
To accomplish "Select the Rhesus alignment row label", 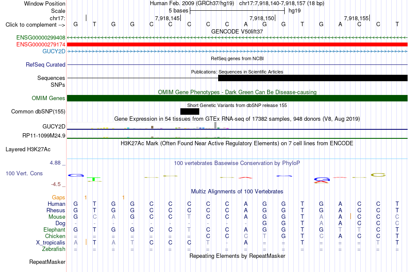I will tap(56, 210).
